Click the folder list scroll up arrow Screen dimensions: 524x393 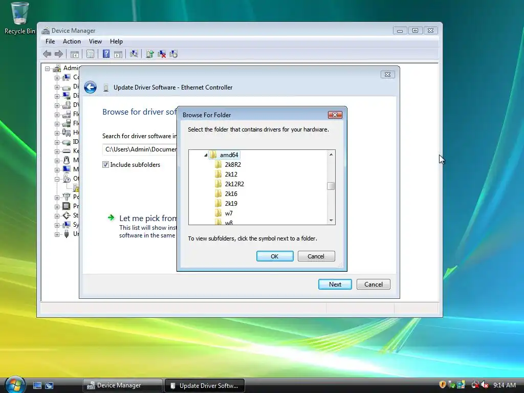click(331, 155)
